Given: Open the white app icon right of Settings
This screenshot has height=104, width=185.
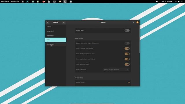Looking at the screenshot, I should coord(71,1).
